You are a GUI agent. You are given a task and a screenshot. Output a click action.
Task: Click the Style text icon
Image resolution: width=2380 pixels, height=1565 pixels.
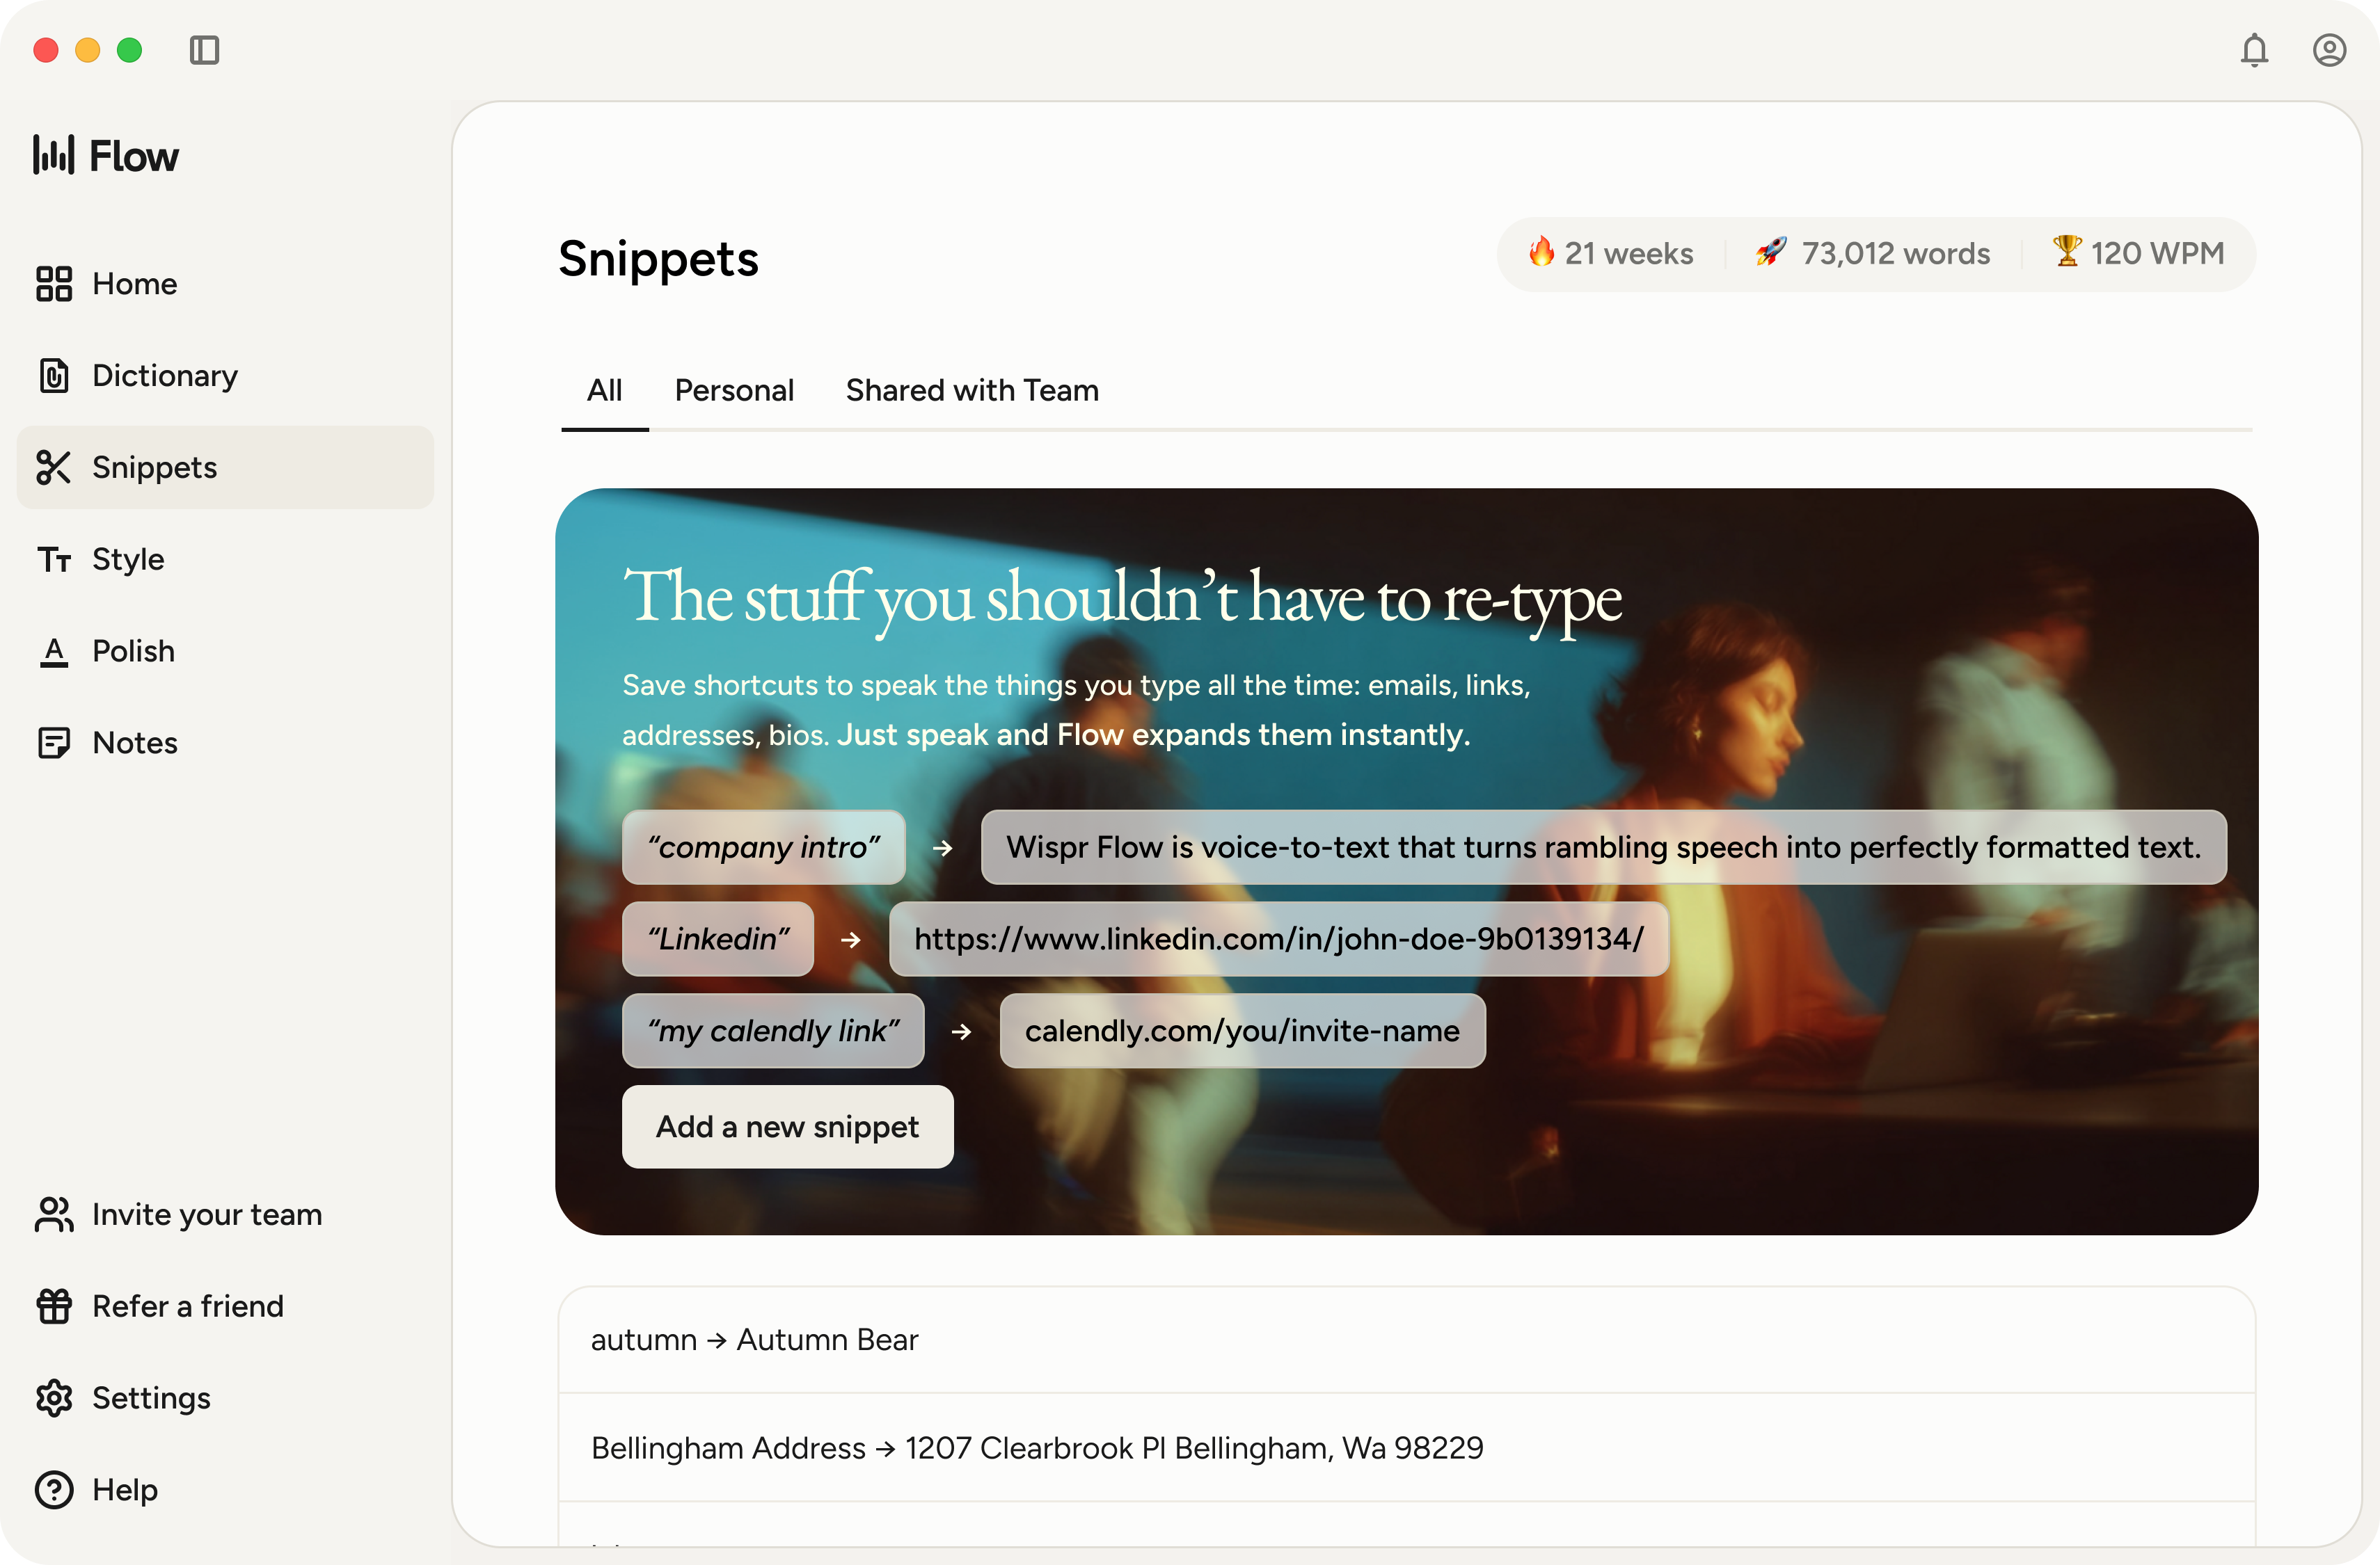(x=55, y=559)
